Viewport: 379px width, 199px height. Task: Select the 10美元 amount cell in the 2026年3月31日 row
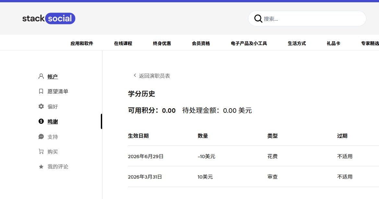[x=205, y=177]
